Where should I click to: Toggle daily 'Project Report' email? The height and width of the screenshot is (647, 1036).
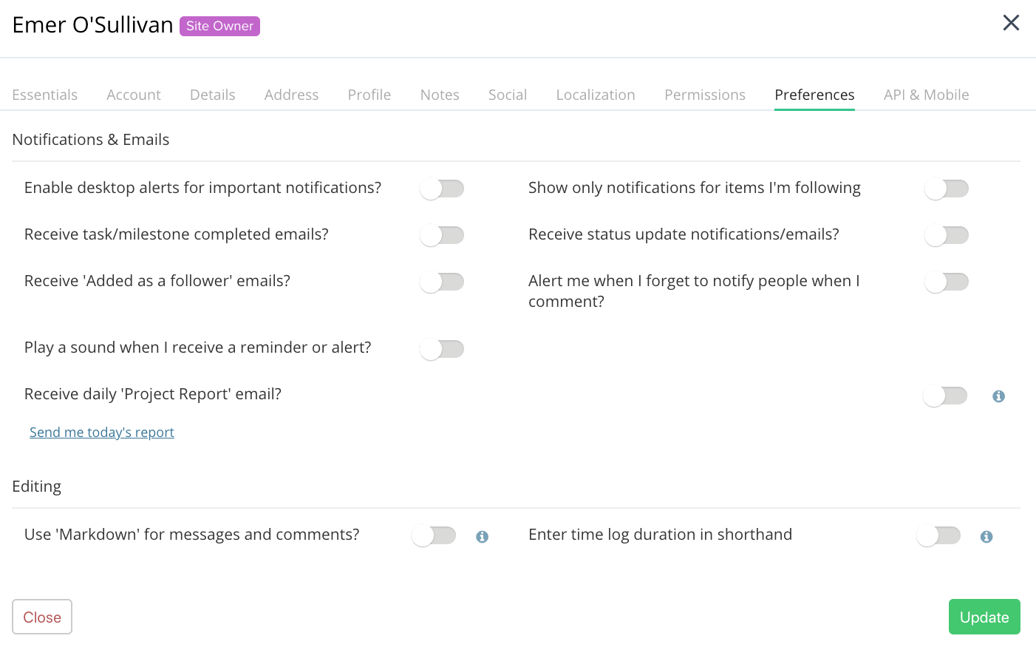945,396
